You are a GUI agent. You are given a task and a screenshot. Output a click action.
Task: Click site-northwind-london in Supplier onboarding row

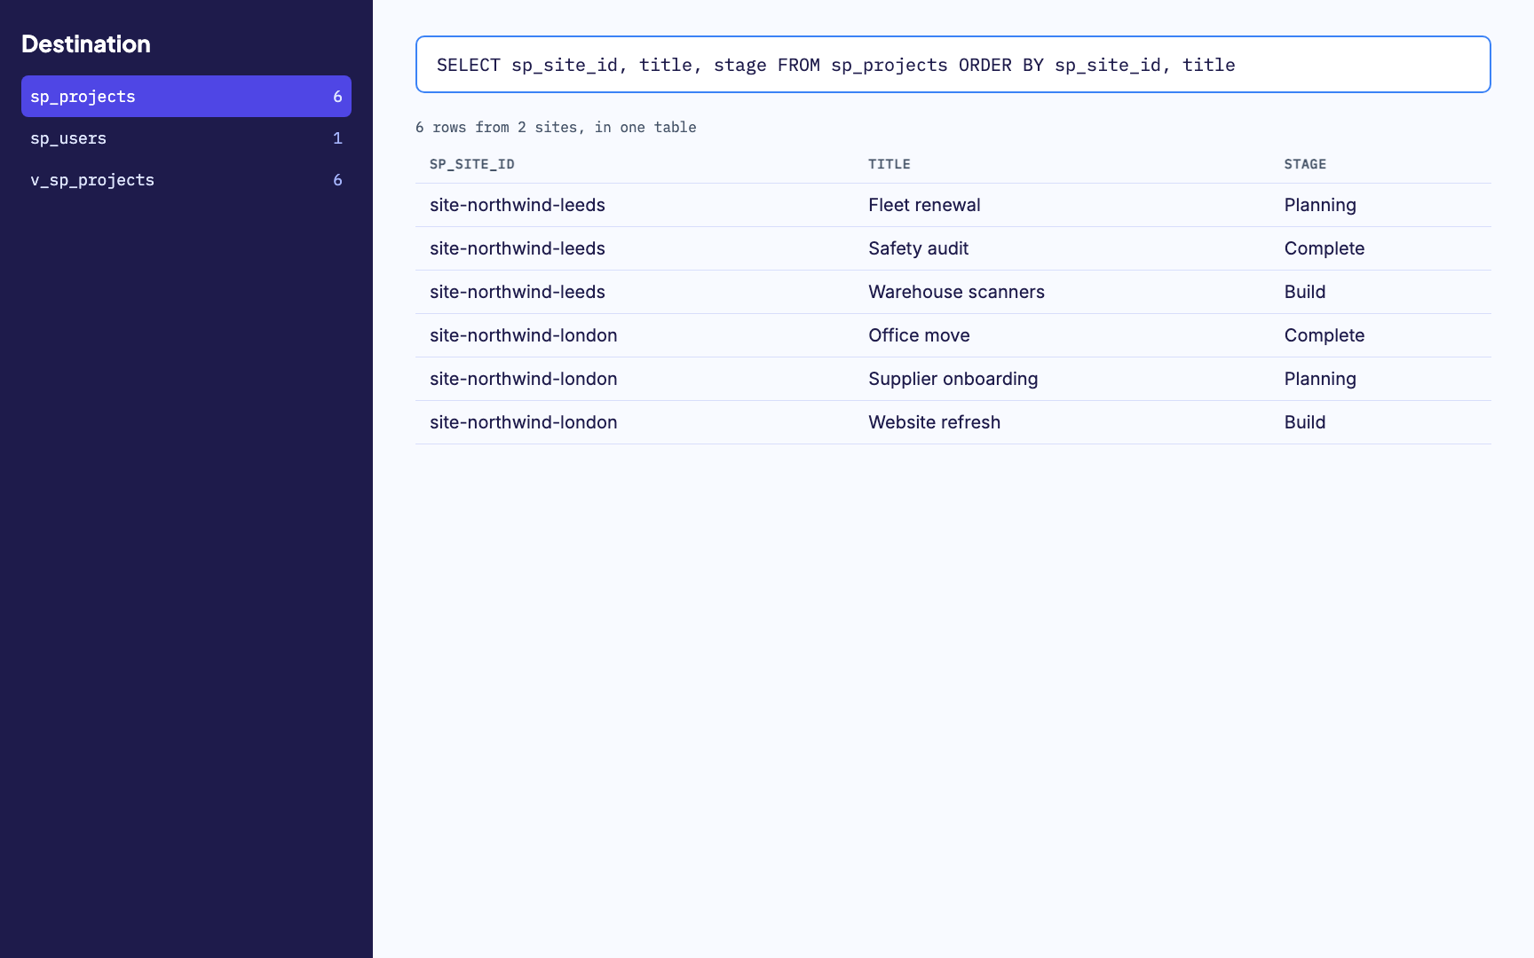coord(524,379)
